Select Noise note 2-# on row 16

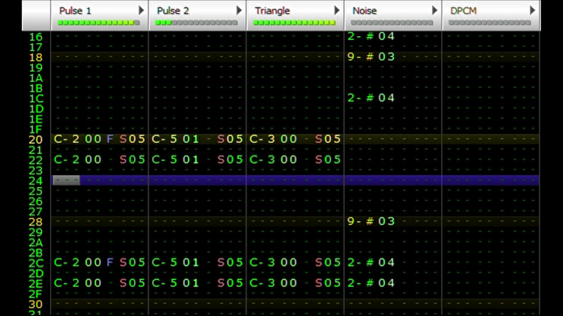point(361,36)
